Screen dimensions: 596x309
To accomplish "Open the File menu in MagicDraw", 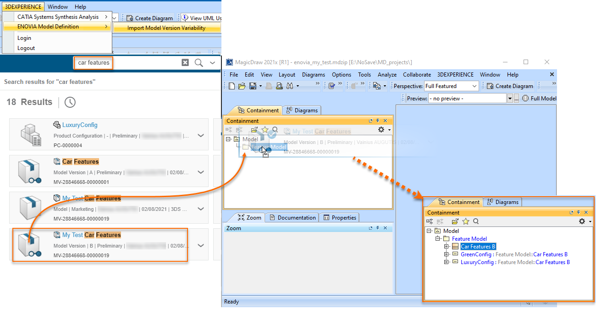I will coord(234,75).
